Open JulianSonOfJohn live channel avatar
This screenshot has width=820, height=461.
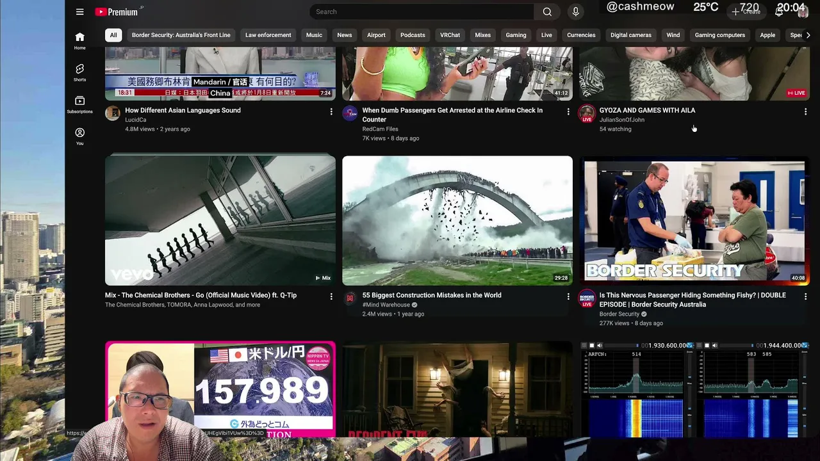[587, 114]
